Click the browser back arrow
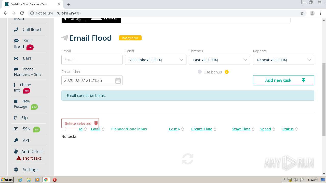The width and height of the screenshot is (326, 183). [6, 13]
